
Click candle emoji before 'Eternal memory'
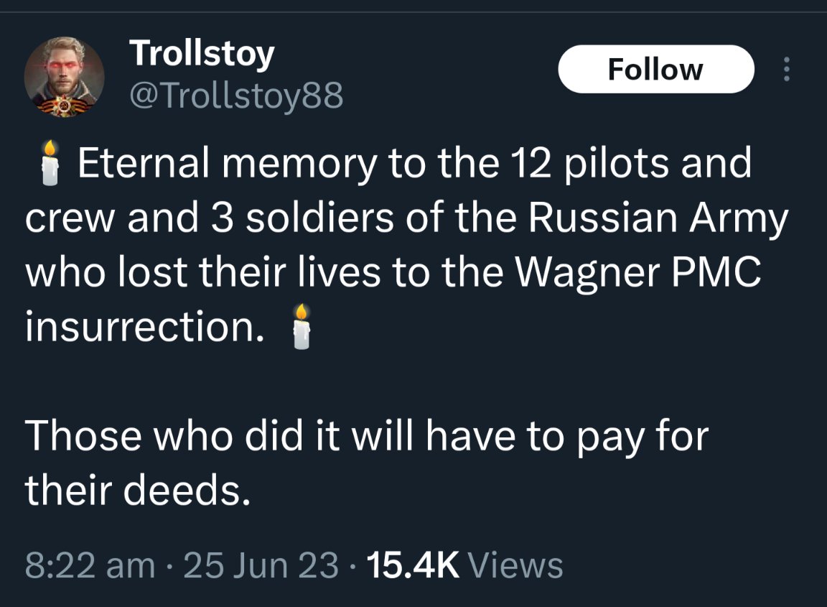[50, 163]
